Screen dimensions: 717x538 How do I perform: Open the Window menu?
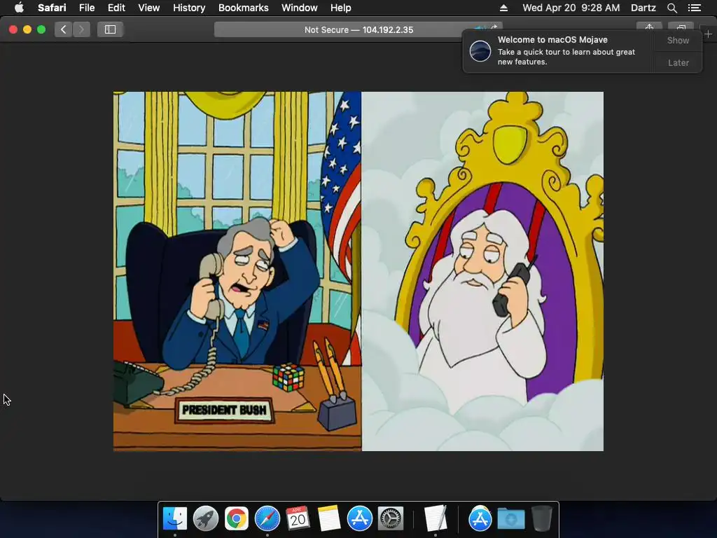300,8
